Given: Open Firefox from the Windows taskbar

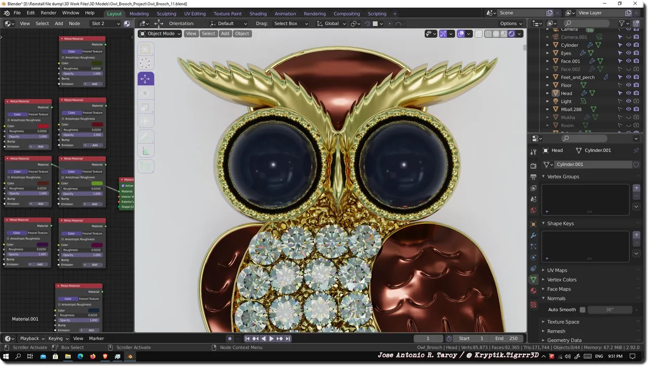Looking at the screenshot, I should point(93,357).
